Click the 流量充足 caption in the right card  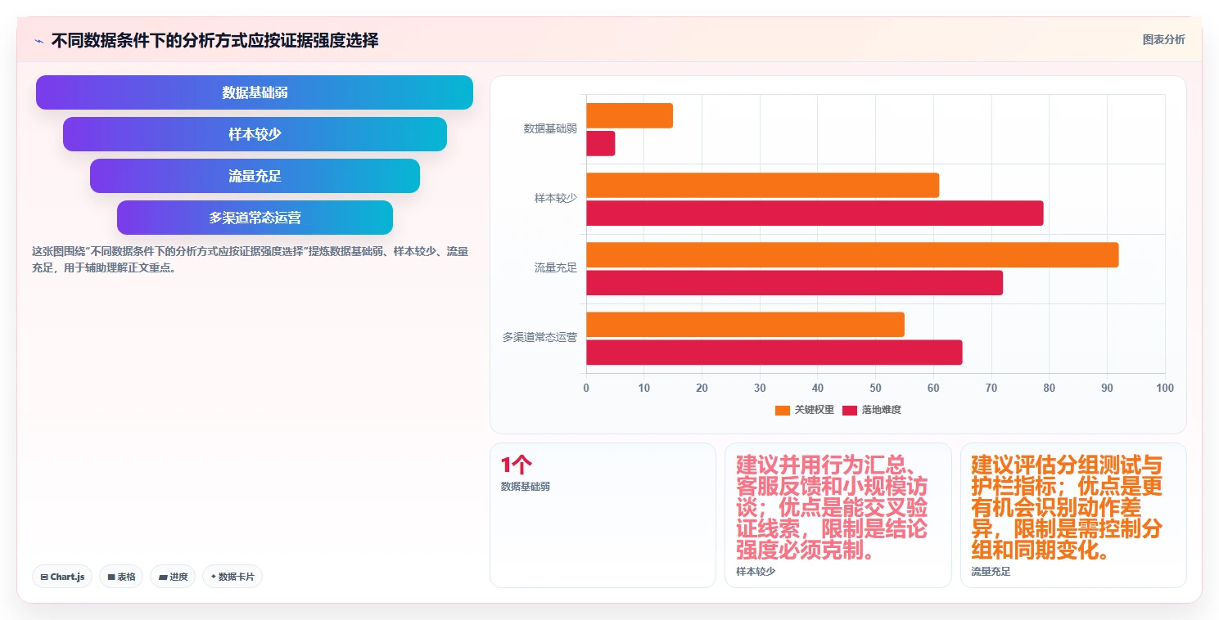click(x=991, y=572)
